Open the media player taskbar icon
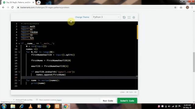195x109 pixels. coord(39,106)
